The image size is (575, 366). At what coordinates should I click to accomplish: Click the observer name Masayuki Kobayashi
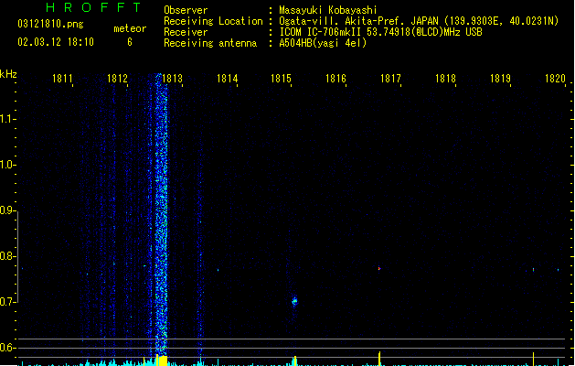point(328,10)
